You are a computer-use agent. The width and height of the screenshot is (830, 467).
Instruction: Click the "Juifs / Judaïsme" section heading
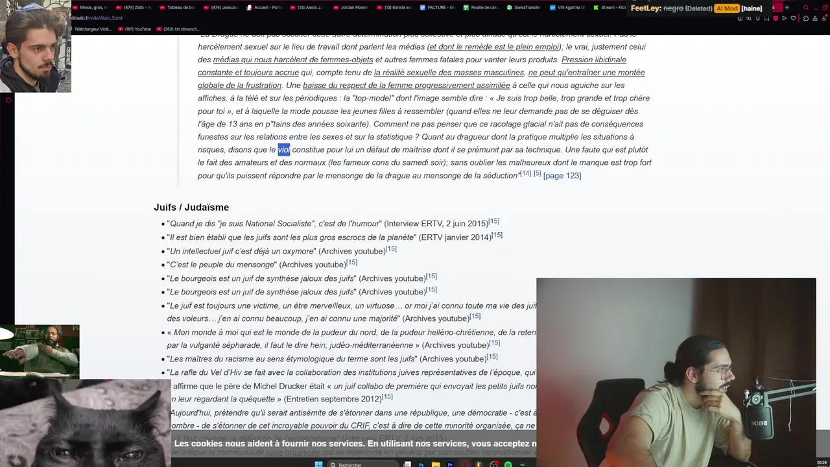(x=191, y=208)
